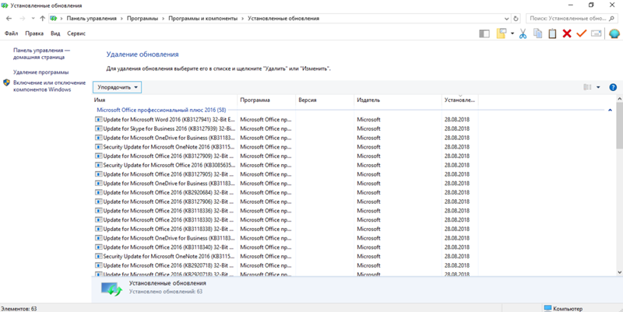Open the chevron after Программы in breadcrumb

coord(164,19)
